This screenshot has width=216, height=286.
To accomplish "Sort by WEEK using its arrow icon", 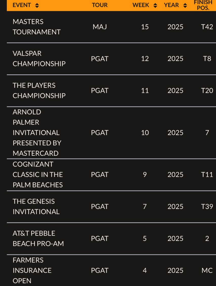I will pyautogui.click(x=155, y=6).
